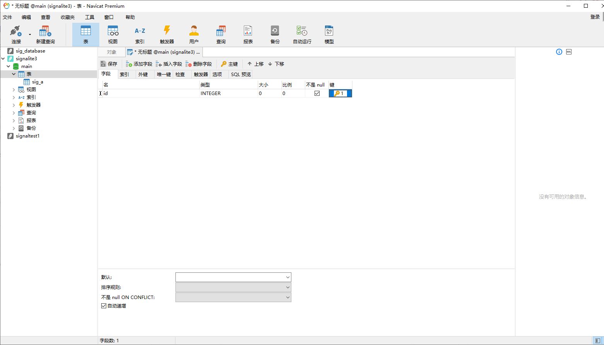Expand the 报表 tree node
This screenshot has height=345, width=604.
pos(14,121)
